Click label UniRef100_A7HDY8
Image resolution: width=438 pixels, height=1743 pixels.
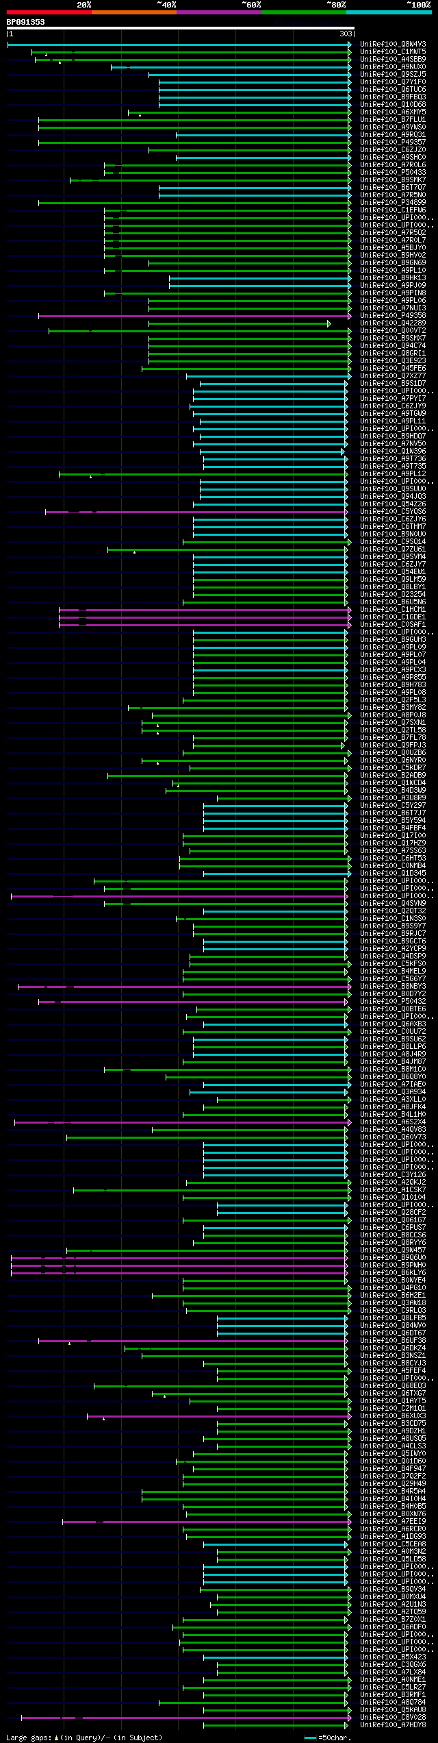click(393, 1725)
